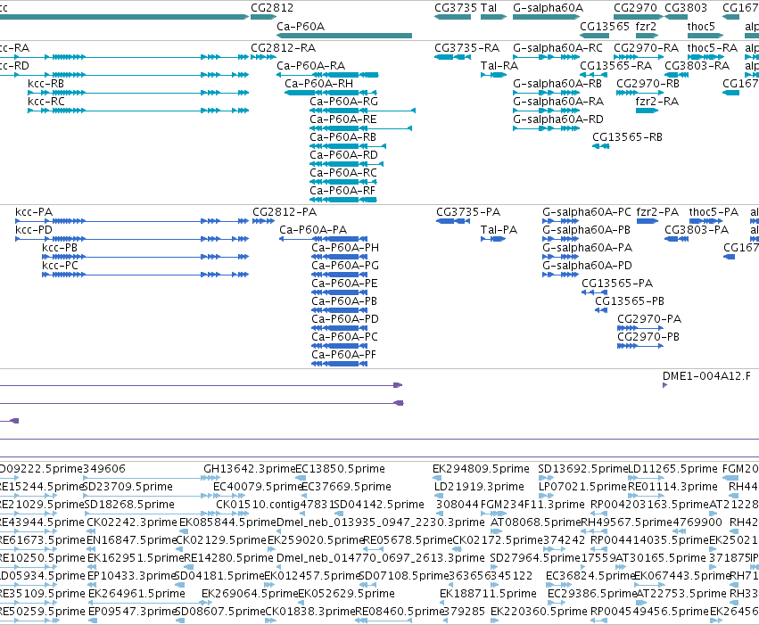
Task: Click transcript kcc-RB
Action: tap(46, 84)
